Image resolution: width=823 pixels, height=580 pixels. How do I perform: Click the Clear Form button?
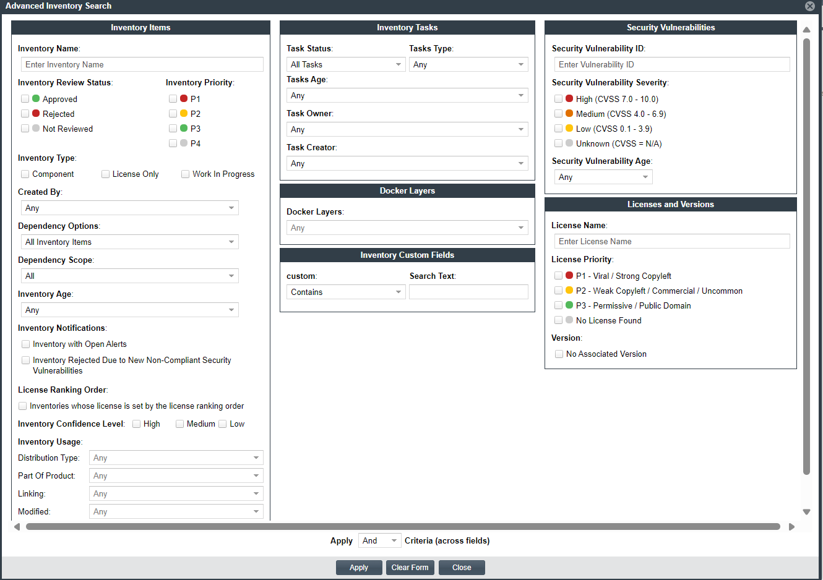click(410, 568)
